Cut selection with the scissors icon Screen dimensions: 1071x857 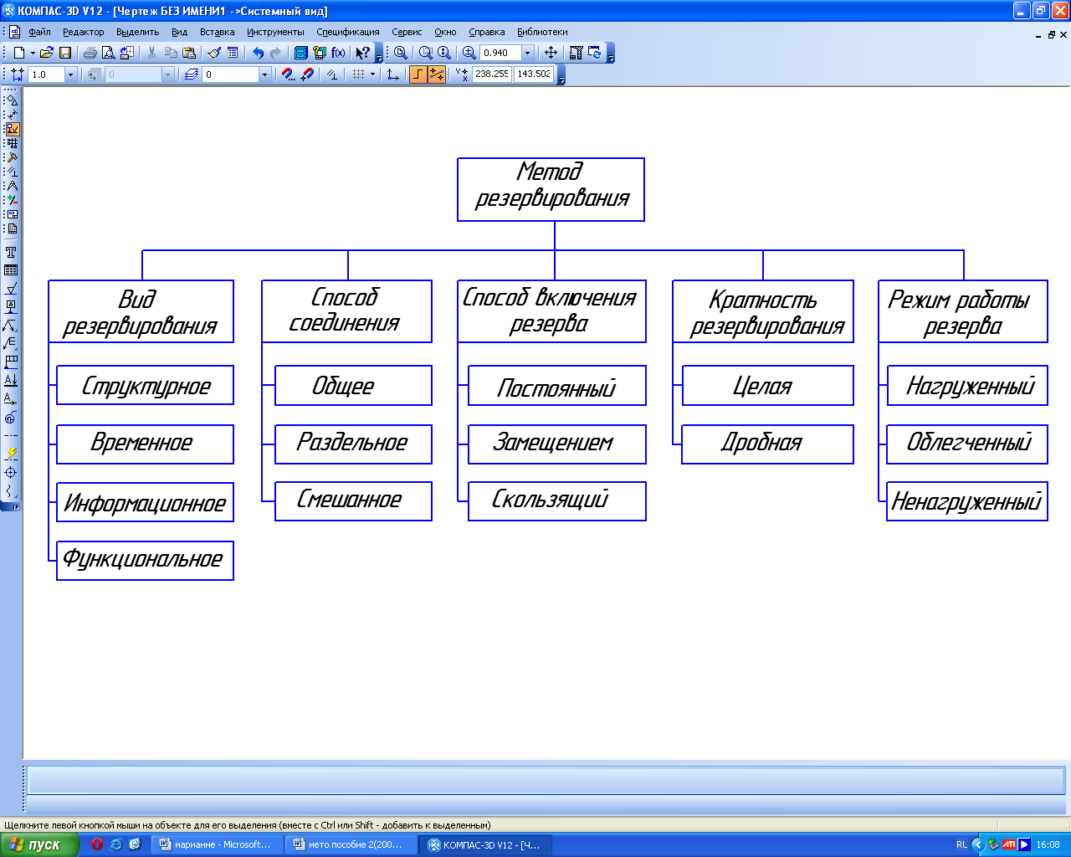click(x=151, y=53)
